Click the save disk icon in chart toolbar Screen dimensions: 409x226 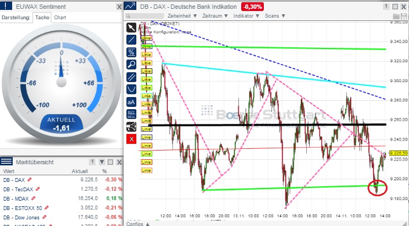404,16
